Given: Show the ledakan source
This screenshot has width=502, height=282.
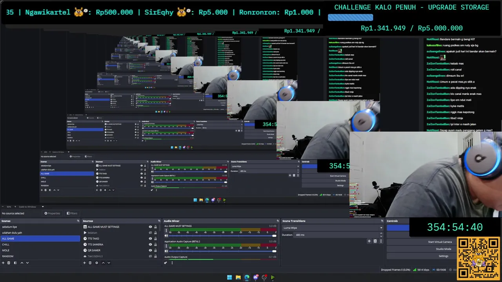Looking at the screenshot, I should (150, 233).
